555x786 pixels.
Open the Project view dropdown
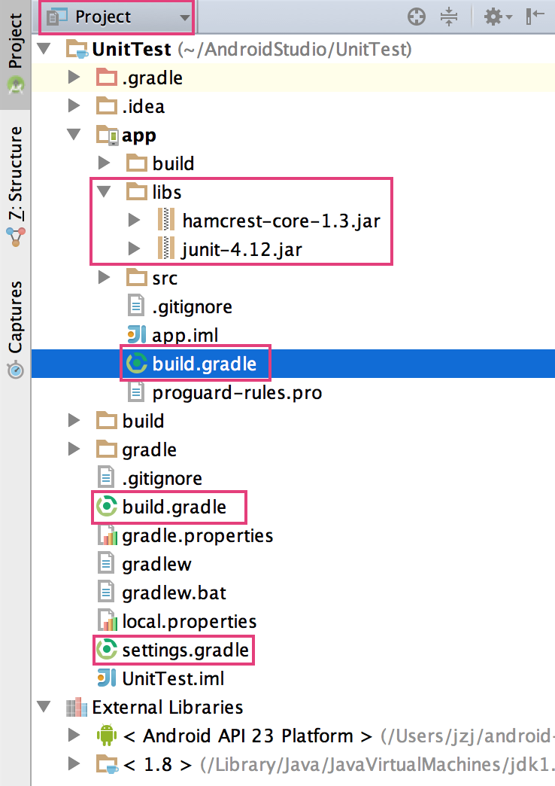click(117, 17)
